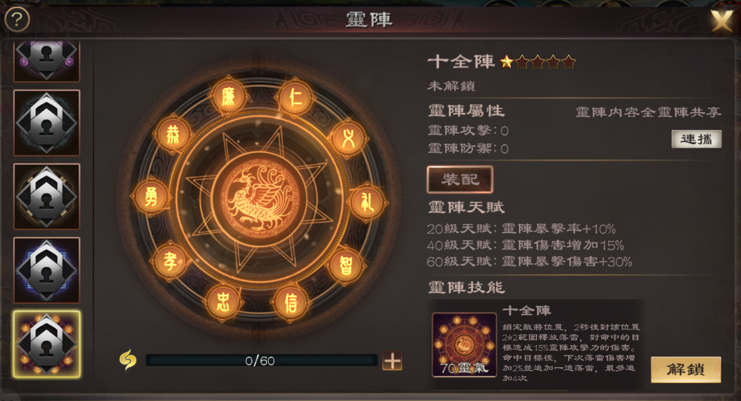741x401 pixels.
Task: Open the help question mark icon
Action: point(17,19)
